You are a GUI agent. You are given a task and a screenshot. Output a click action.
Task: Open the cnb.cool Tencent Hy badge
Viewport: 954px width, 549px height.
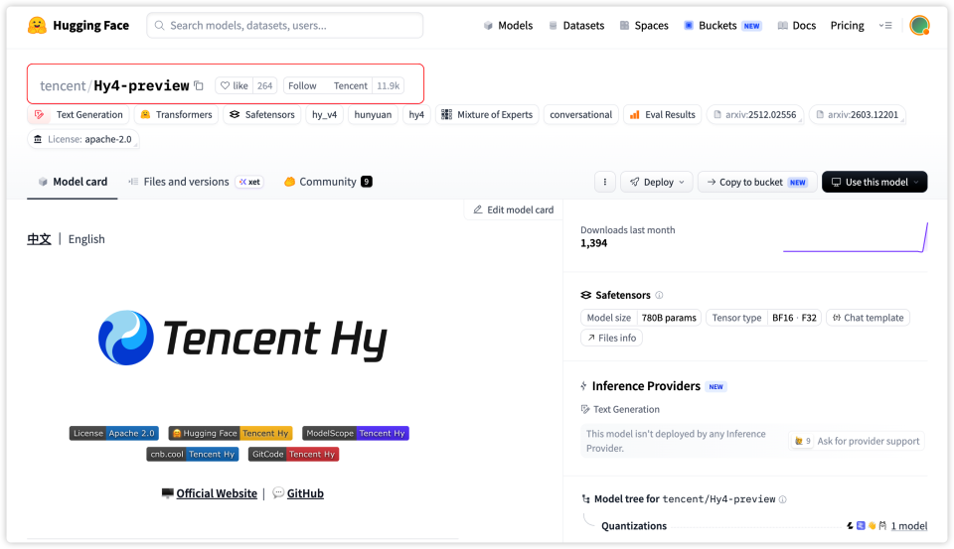click(192, 454)
